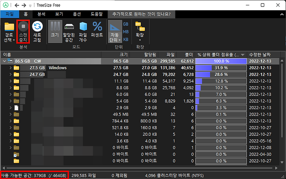286x179 pixels.
Task: Go forward with the right arrow
Action: [x=24, y=5]
